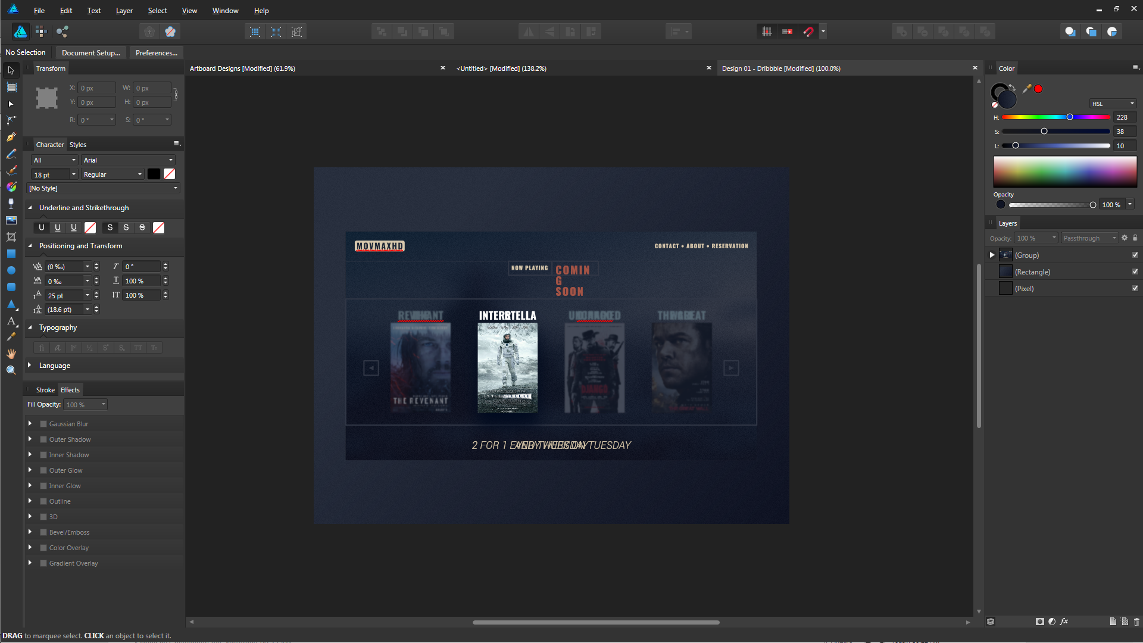
Task: Click the Show Grid toolbar icon
Action: [x=767, y=32]
